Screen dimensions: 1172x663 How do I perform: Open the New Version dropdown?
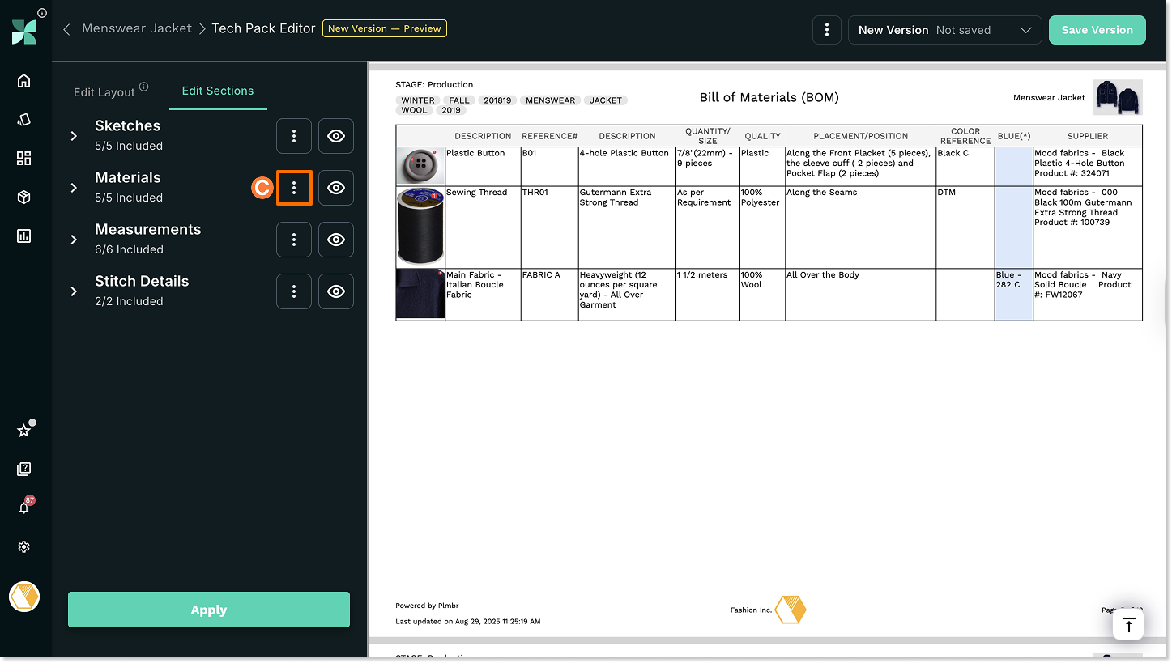tap(944, 30)
